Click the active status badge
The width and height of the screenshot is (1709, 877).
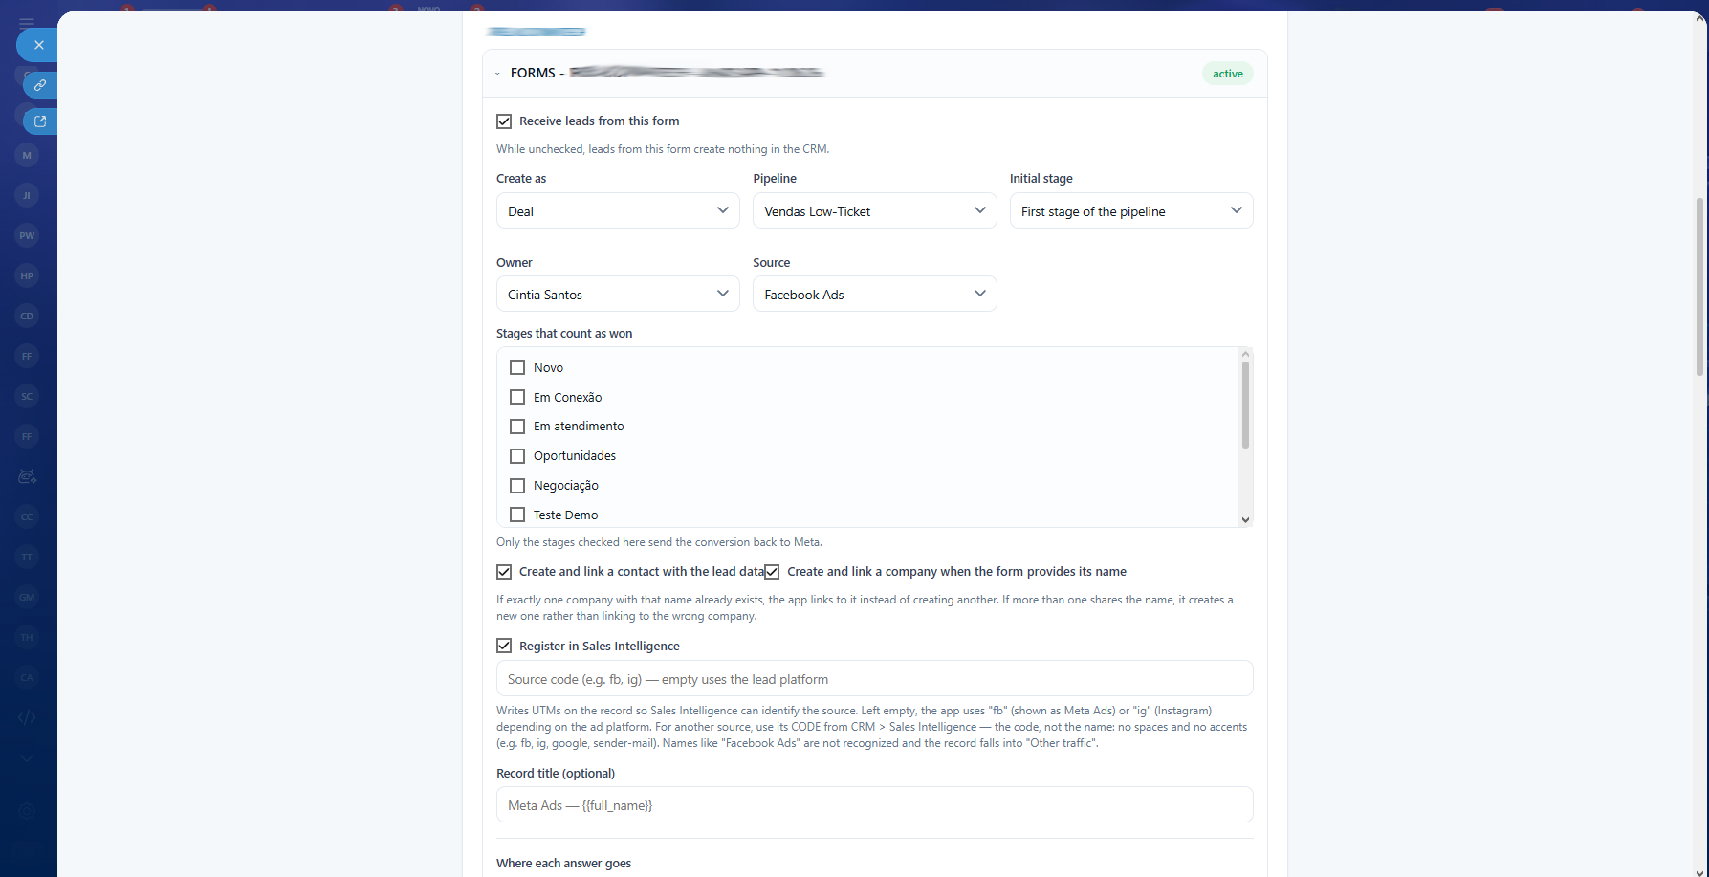(1228, 74)
